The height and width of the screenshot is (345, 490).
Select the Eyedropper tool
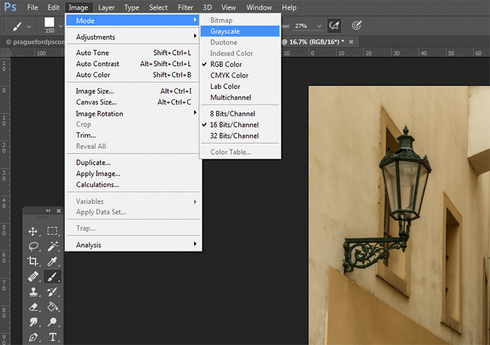pos(52,261)
